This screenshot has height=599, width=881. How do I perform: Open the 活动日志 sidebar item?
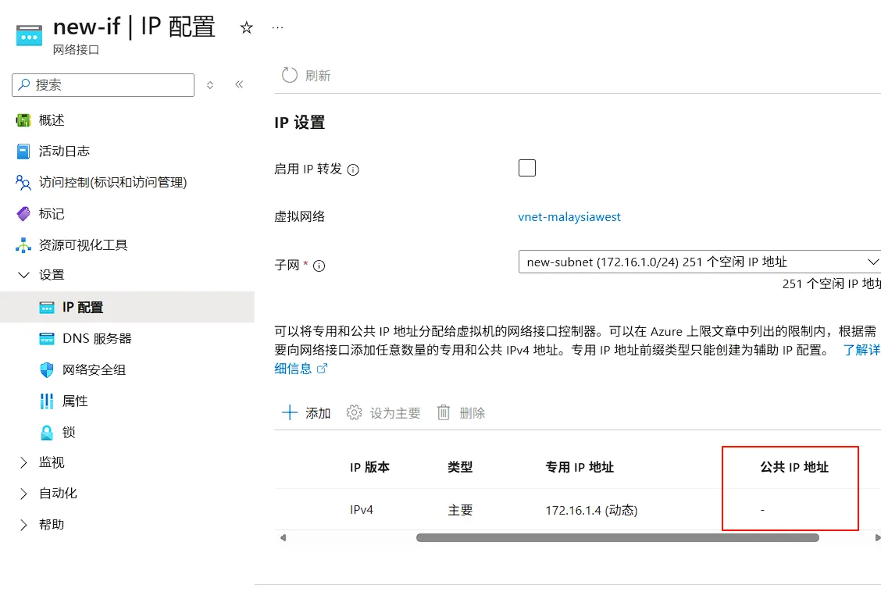(x=59, y=151)
